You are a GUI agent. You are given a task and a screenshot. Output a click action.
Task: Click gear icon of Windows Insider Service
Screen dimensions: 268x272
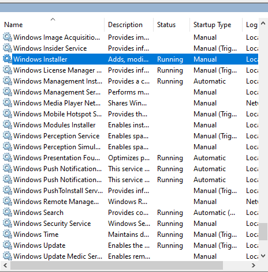[8, 48]
